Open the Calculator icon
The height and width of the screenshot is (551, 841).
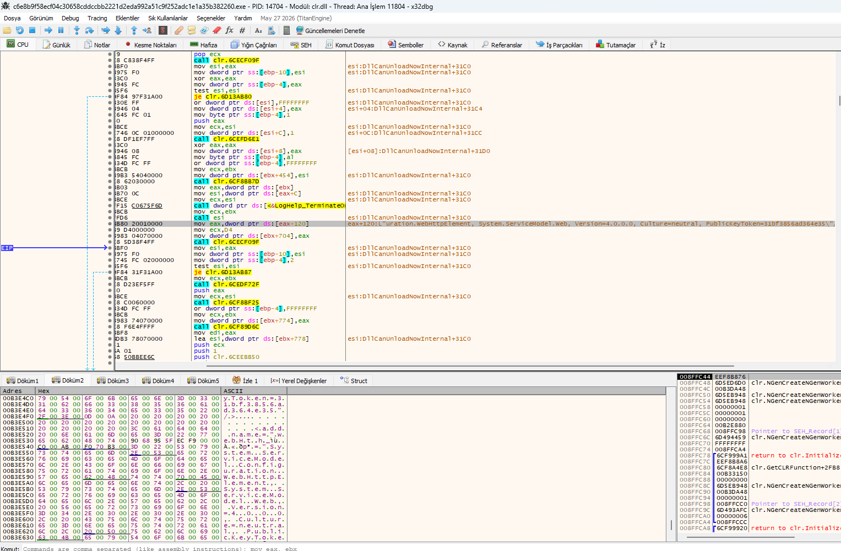click(287, 30)
